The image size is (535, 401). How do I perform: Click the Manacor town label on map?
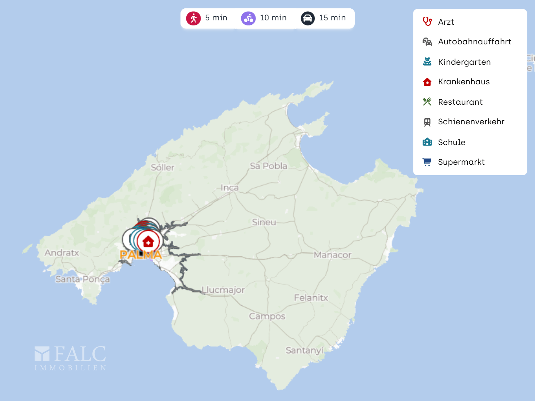(x=332, y=255)
